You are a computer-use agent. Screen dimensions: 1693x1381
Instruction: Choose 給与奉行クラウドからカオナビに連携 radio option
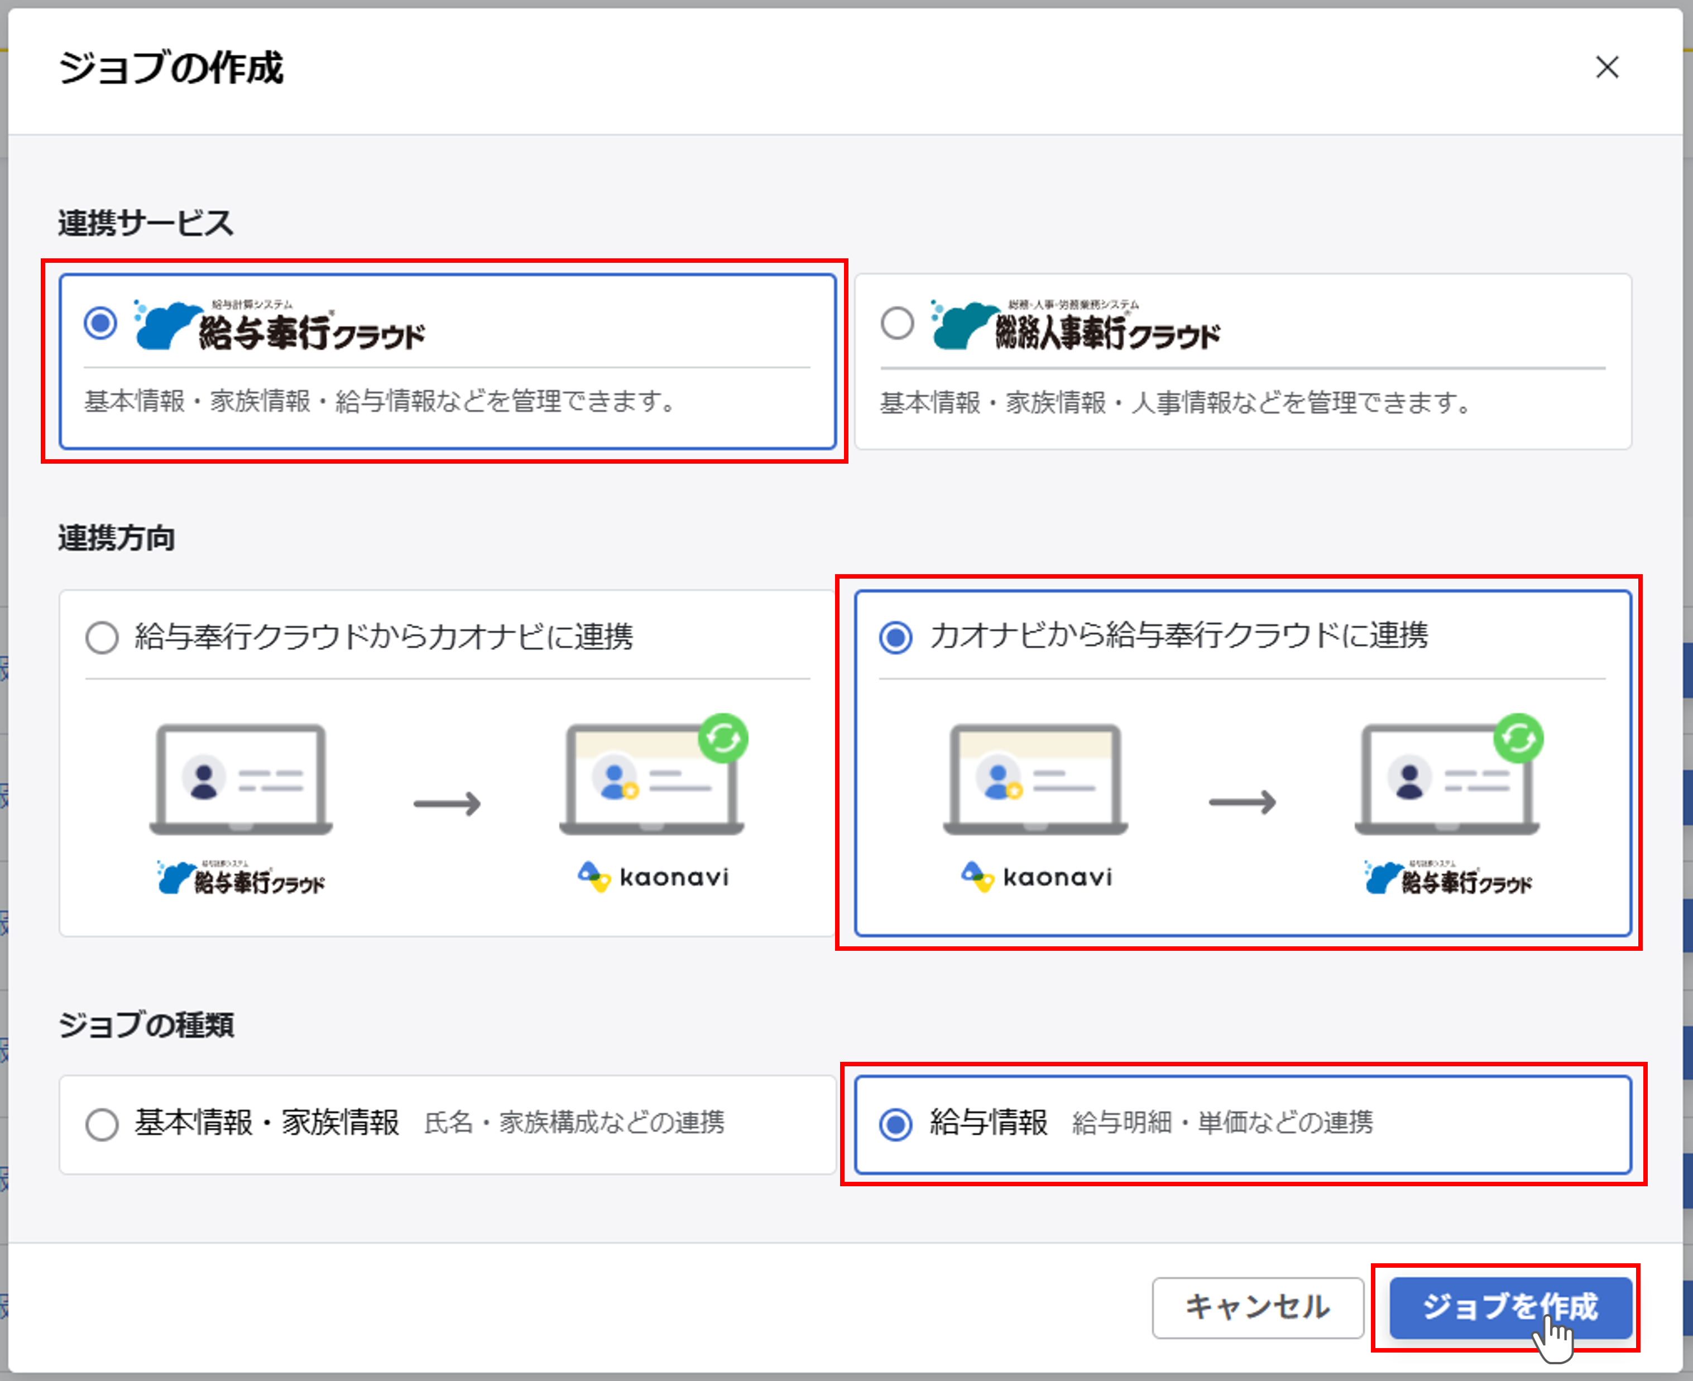click(x=102, y=637)
